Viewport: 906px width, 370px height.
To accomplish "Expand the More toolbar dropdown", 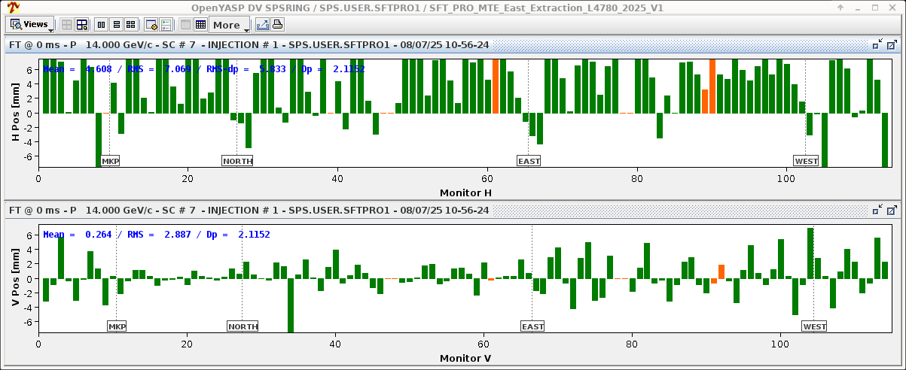I will (230, 25).
